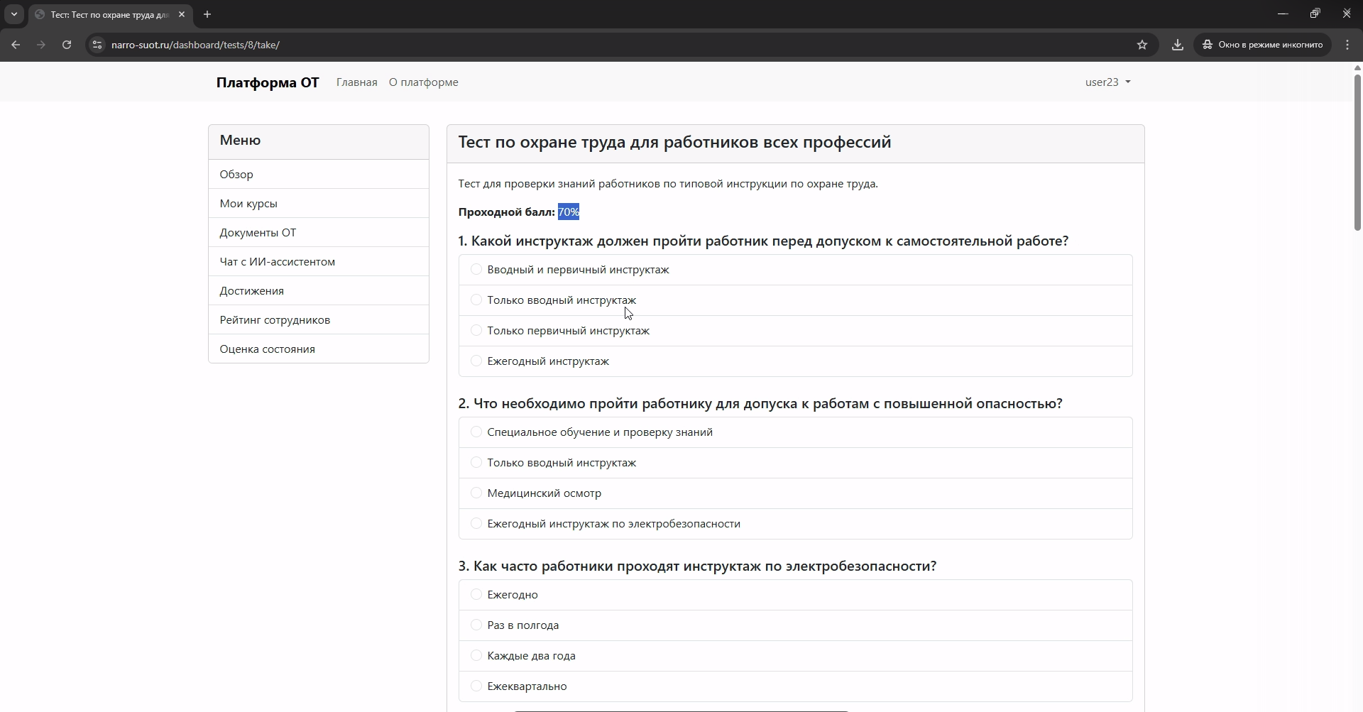Reload the page with the refresh icon

coord(67,45)
